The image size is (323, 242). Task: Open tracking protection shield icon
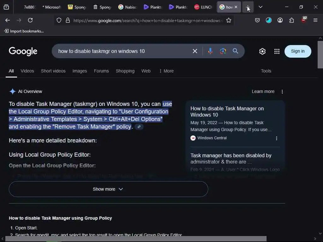(59, 20)
